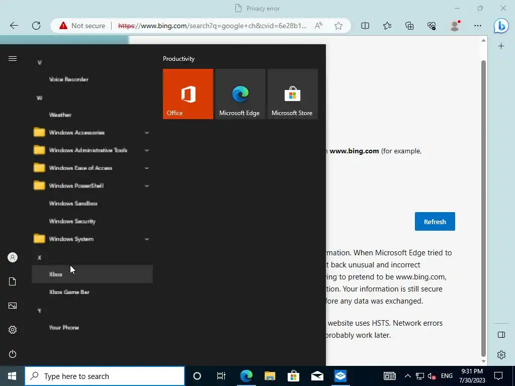515x386 pixels.
Task: Launch the Office tile
Action: tap(188, 94)
